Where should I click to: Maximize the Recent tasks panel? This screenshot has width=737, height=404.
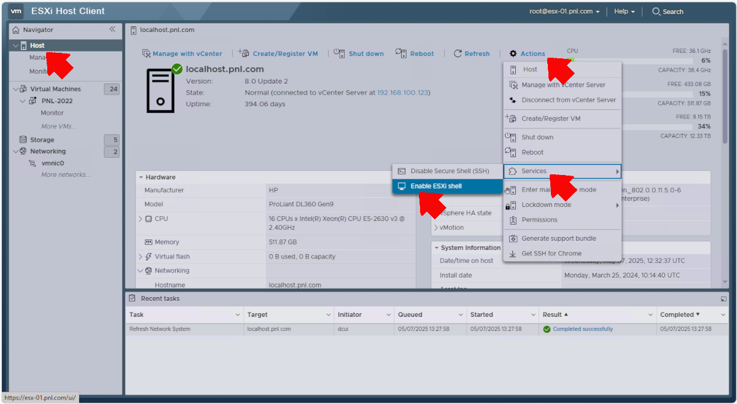click(723, 299)
